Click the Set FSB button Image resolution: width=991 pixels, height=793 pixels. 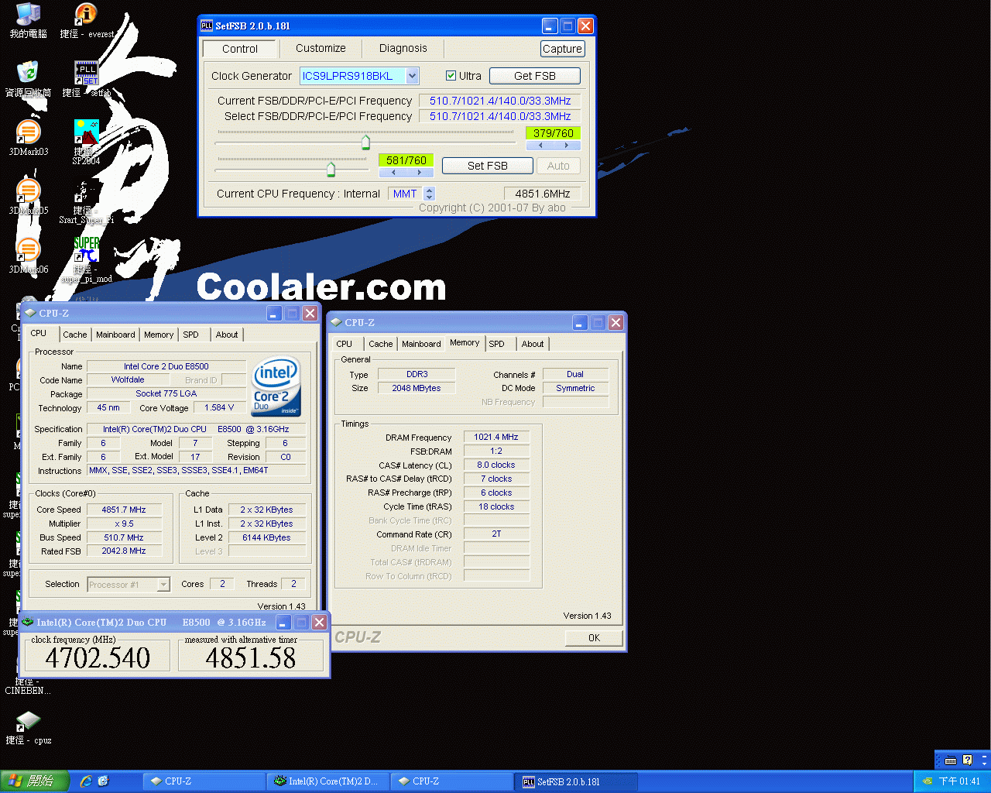click(487, 166)
